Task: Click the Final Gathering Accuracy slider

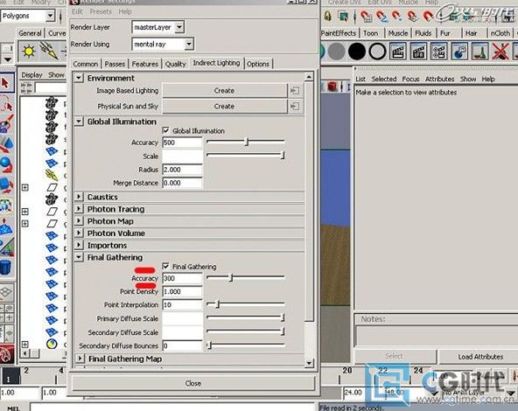Action: [x=246, y=278]
